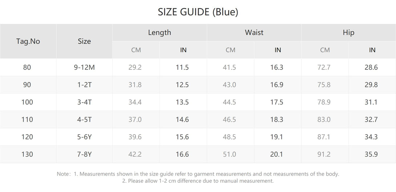Click the 7-8Y size cell
The image size is (396, 192).
click(x=84, y=154)
